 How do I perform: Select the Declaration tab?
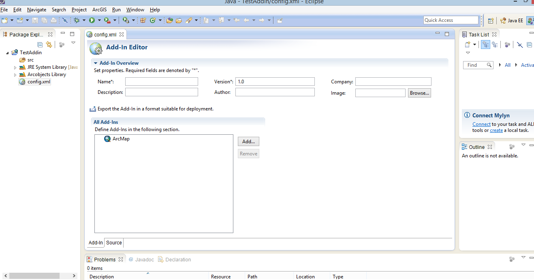(x=174, y=259)
